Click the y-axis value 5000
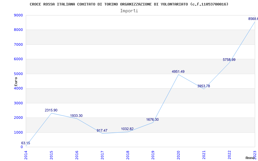The width and height of the screenshot is (258, 161). click(x=18, y=74)
